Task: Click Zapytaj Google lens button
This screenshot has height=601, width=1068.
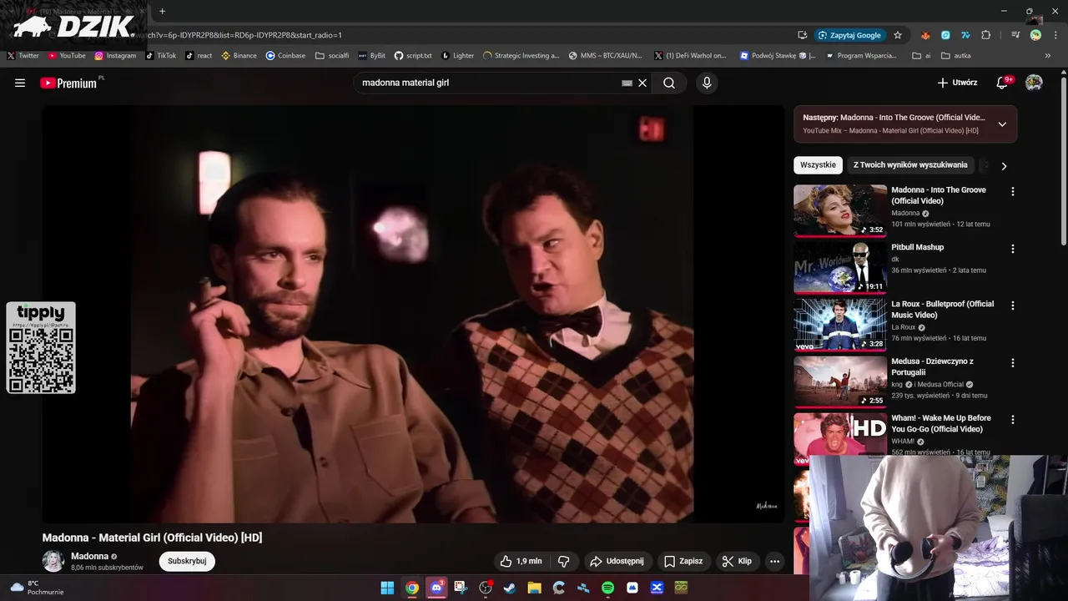Action: pos(850,35)
